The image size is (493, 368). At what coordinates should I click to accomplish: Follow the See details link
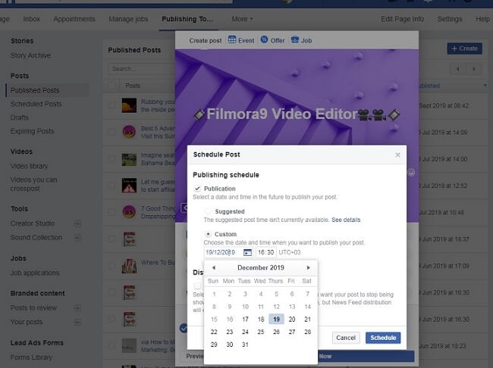[346, 220]
